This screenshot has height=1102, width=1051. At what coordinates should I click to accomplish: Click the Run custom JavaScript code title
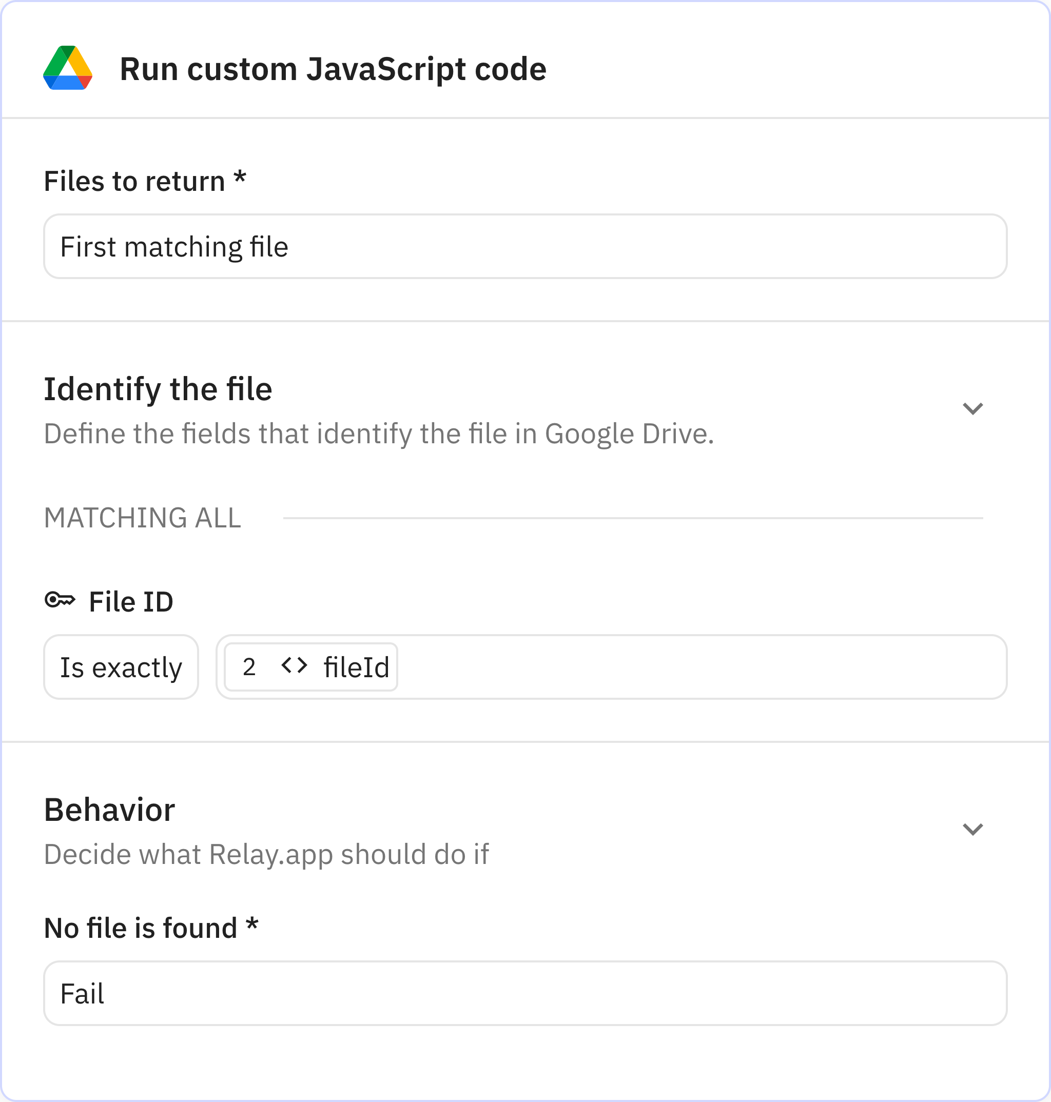333,69
